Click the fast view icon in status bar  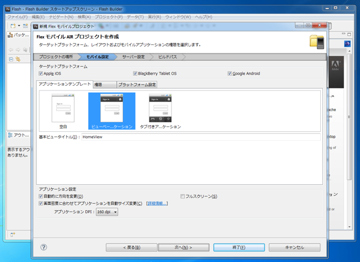pos(13,234)
